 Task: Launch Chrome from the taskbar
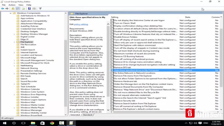point(52,123)
